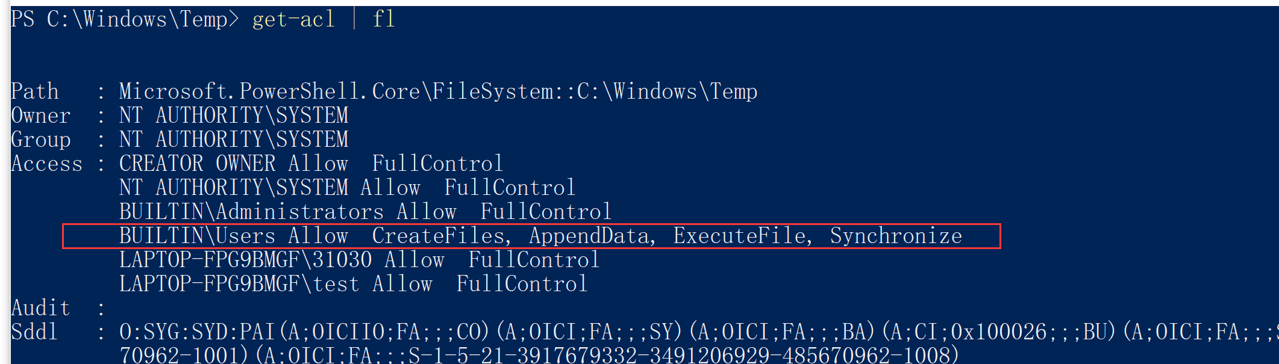Screen dimensions: 1279x364
Task: Click the Access field label
Action: [x=47, y=164]
